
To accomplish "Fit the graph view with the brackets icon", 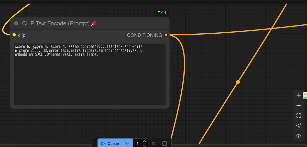I will 299,116.
